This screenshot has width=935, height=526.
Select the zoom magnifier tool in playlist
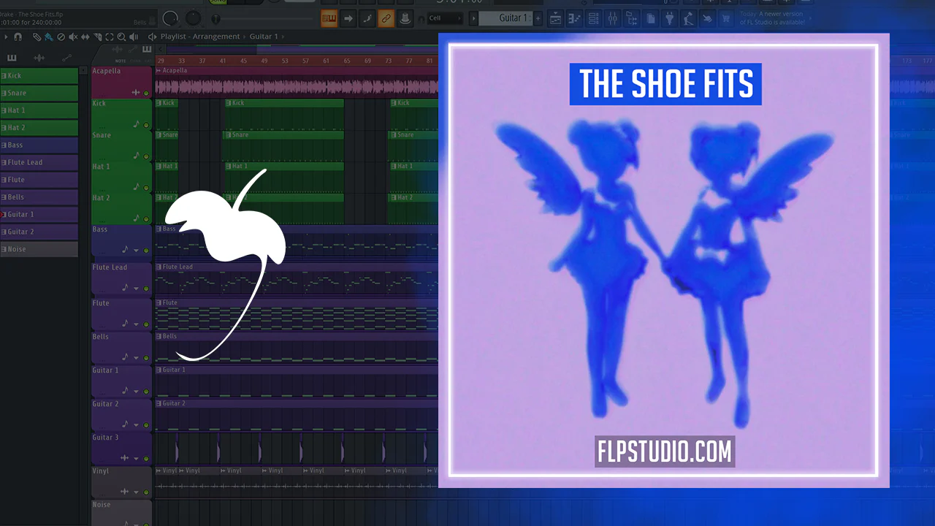pos(121,37)
